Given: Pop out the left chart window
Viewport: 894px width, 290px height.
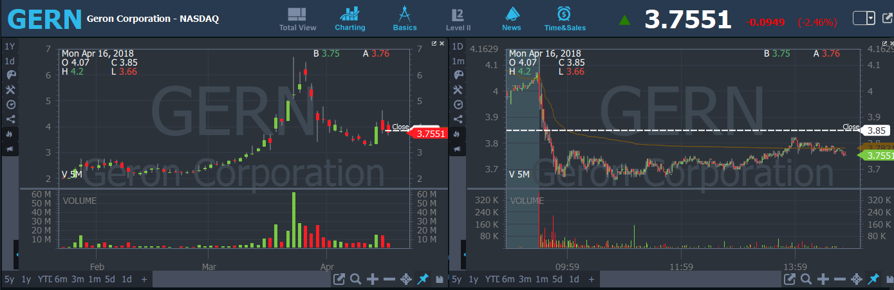Looking at the screenshot, I should tap(339, 279).
